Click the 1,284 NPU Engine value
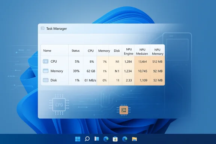 128,61
